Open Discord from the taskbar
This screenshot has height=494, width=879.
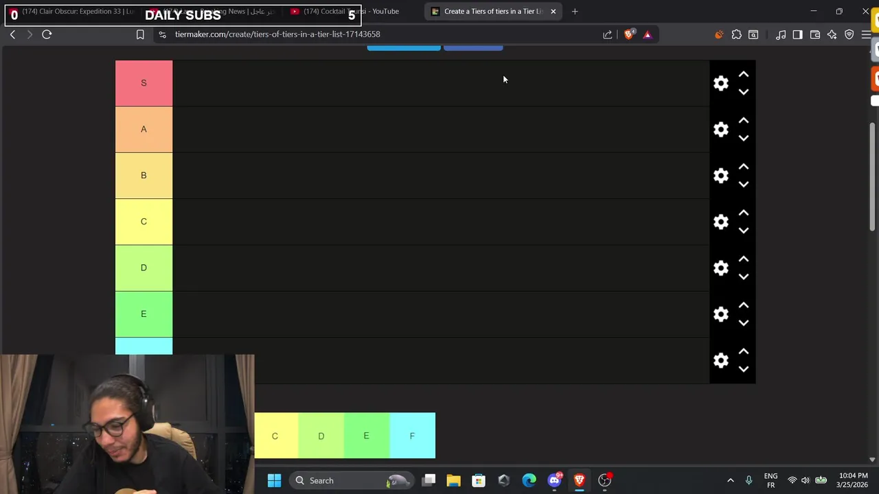point(554,480)
